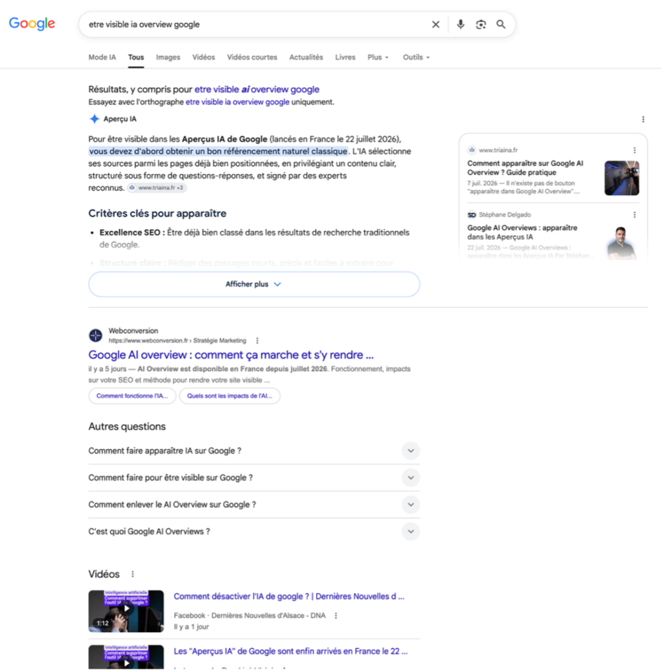The height and width of the screenshot is (672, 663).
Task: Click the Aperçu IA sparkle icon
Action: 95,119
